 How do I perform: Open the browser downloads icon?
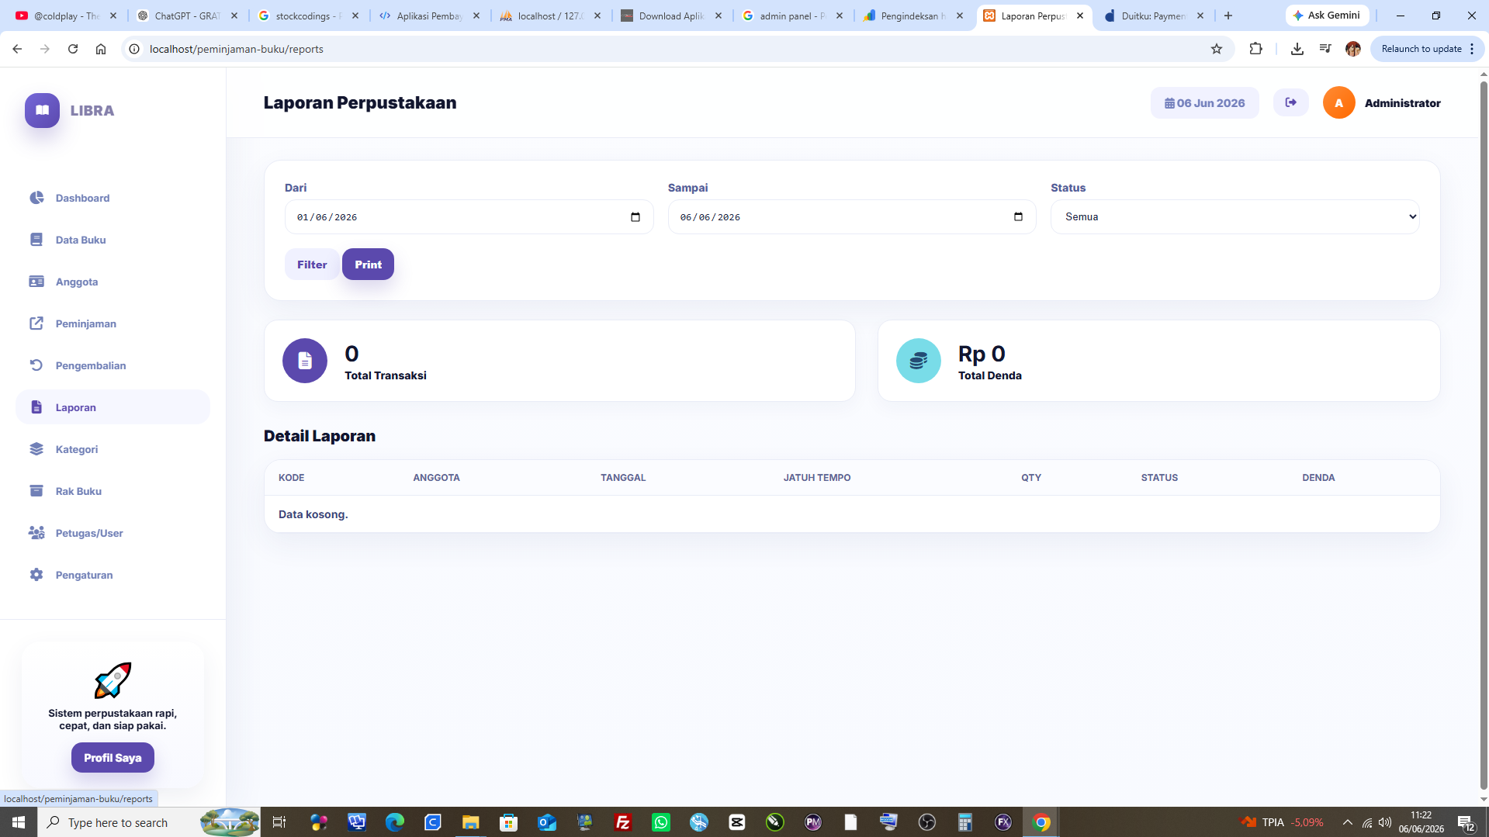point(1297,49)
